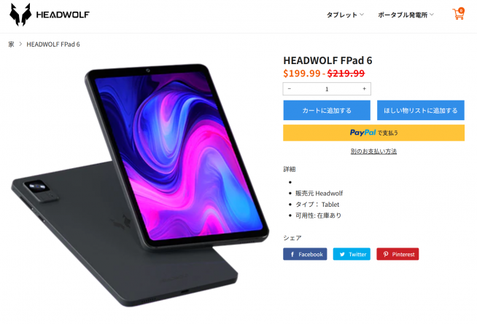Share via the Facebook icon button

coord(305,254)
